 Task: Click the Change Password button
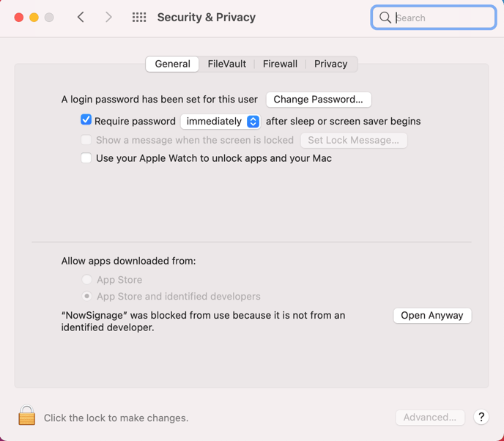click(x=318, y=100)
